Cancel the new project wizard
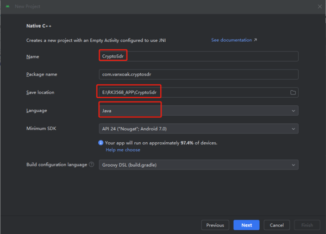 (277, 225)
